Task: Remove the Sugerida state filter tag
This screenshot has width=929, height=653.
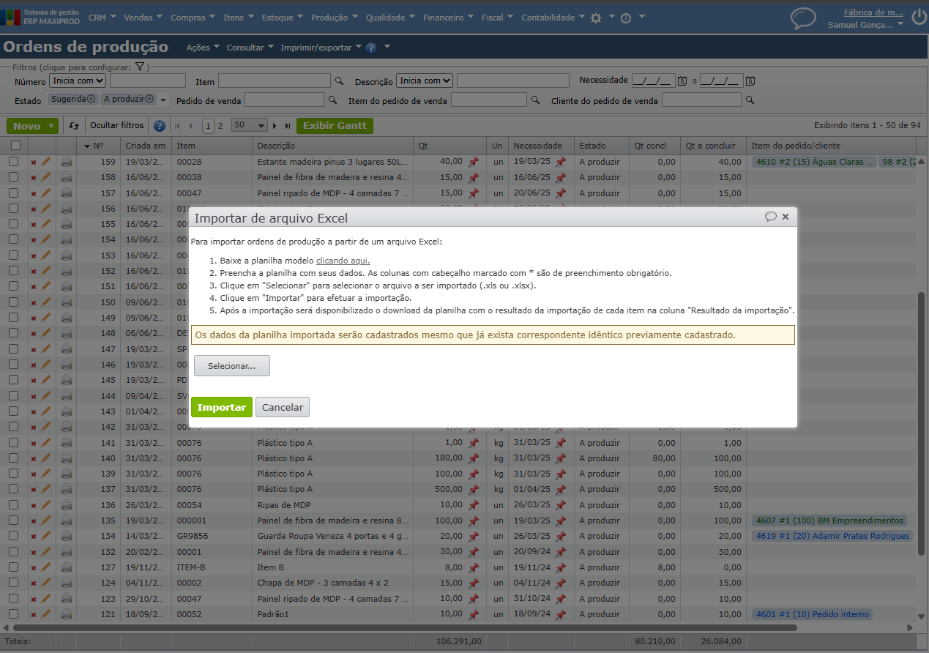Action: [91, 99]
